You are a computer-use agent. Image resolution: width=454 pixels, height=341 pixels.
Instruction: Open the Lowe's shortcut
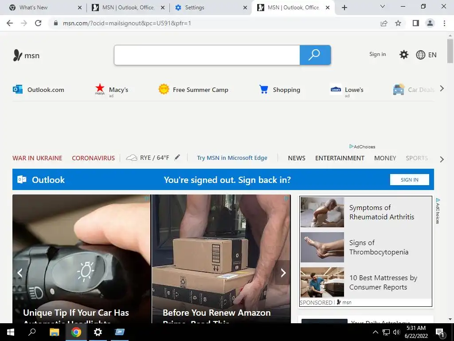pos(347,90)
